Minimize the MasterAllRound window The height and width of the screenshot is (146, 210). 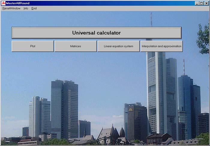(x=197, y=3)
